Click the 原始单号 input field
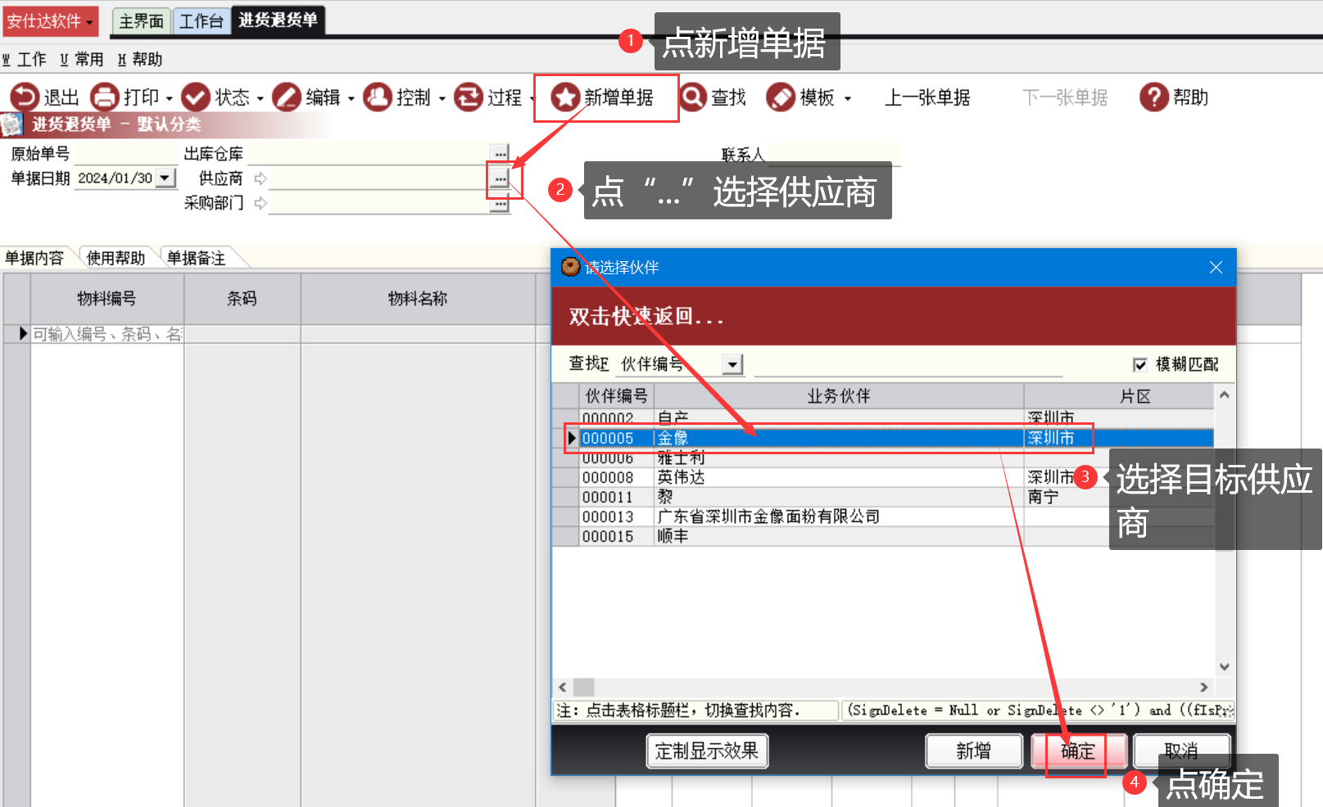Image resolution: width=1323 pixels, height=807 pixels. pyautogui.click(x=125, y=153)
